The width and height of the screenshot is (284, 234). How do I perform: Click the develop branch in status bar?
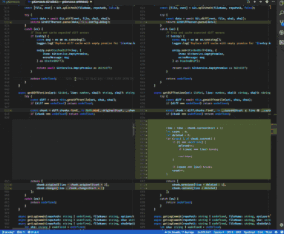pyautogui.click(x=8, y=232)
